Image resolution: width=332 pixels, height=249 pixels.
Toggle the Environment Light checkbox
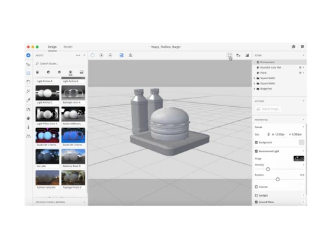256,151
